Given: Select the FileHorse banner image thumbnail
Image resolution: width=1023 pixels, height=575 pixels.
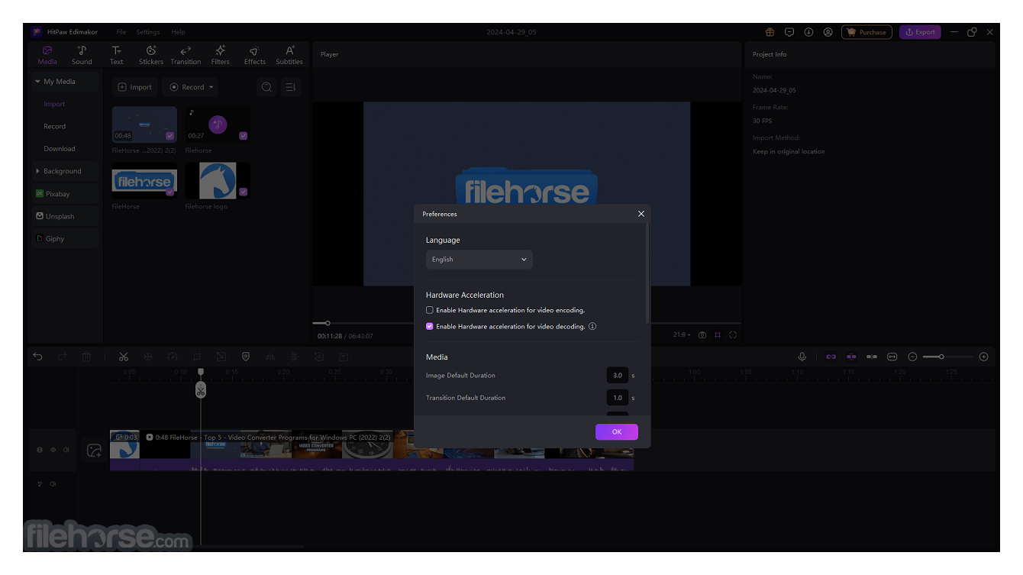Looking at the screenshot, I should click(144, 181).
